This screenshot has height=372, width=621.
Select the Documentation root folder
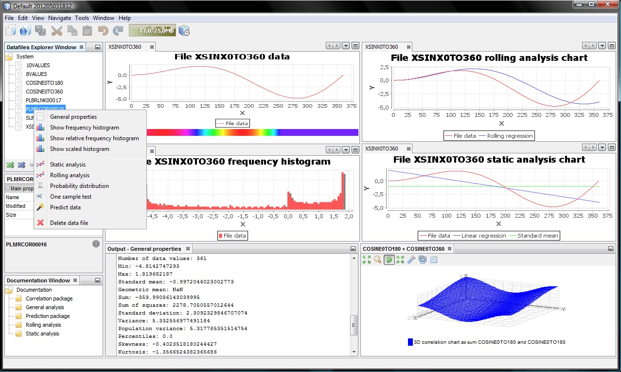(34, 290)
